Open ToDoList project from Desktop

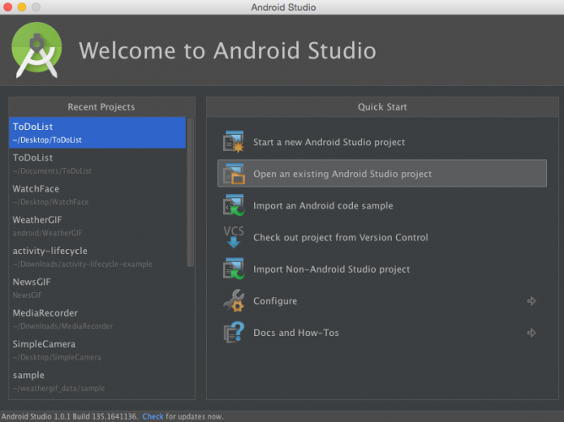click(97, 133)
